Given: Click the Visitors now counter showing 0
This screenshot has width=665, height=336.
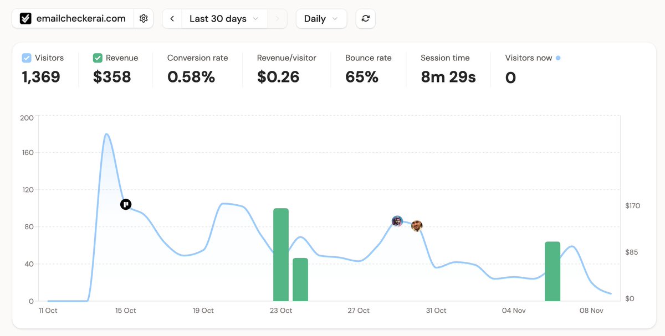Looking at the screenshot, I should click(x=510, y=77).
